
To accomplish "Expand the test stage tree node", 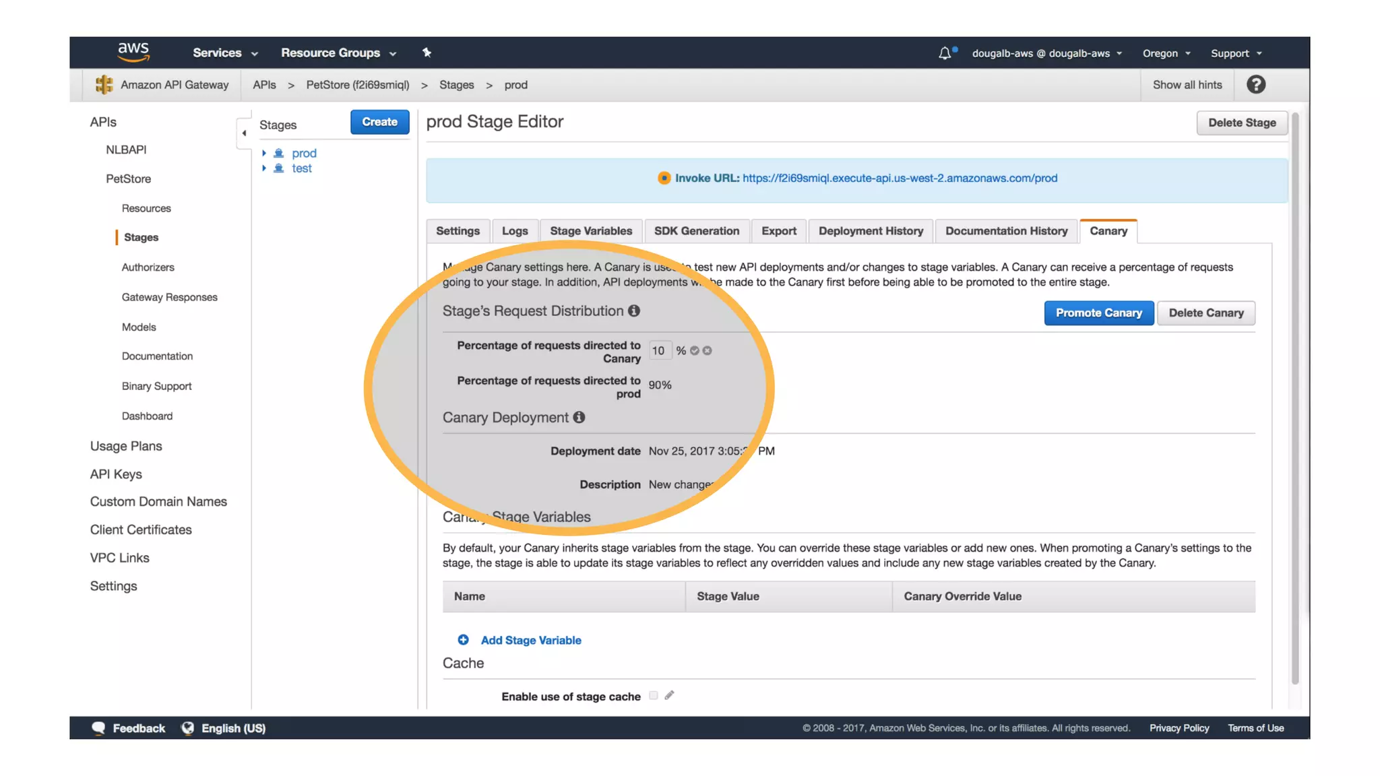I will point(264,168).
